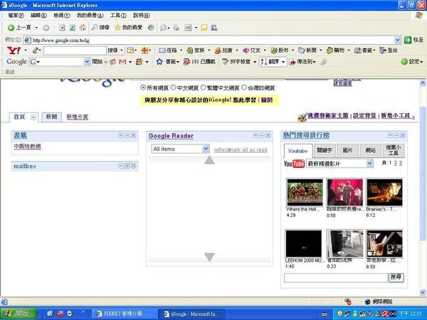Open the 熱門搜尋排行榜 gadget menu arrow

[390, 136]
